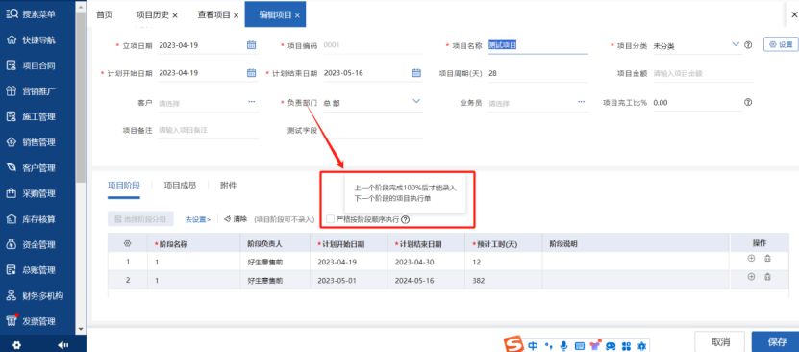The height and width of the screenshot is (352, 799).
Task: Open 营销推广 module
Action: point(31,91)
